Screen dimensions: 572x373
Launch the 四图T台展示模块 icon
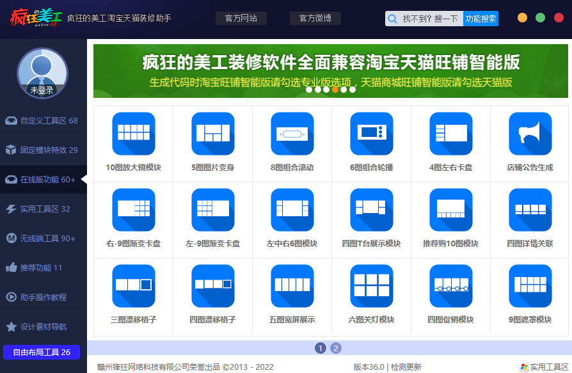[x=372, y=210]
